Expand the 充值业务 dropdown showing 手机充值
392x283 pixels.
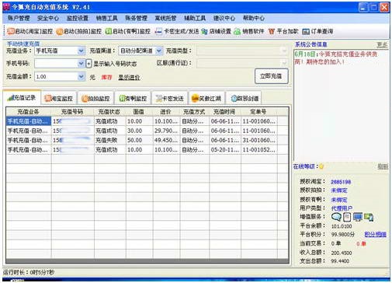pyautogui.click(x=81, y=51)
